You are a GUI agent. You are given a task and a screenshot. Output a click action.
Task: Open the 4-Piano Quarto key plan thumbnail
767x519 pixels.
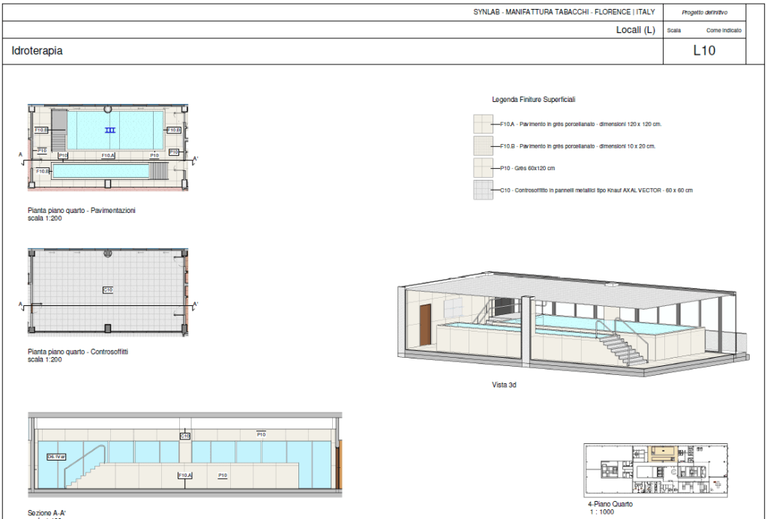pos(656,469)
